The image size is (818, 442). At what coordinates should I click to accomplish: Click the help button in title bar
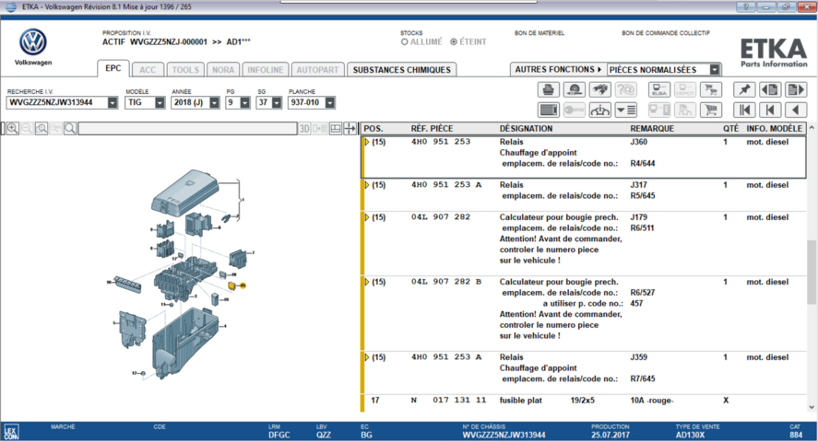point(746,6)
